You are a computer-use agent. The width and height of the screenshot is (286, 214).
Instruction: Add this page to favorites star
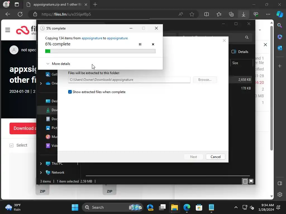click(x=192, y=14)
